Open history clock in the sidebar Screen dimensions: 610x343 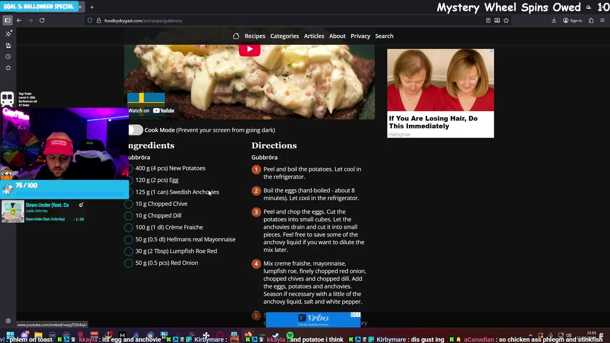[x=8, y=57]
